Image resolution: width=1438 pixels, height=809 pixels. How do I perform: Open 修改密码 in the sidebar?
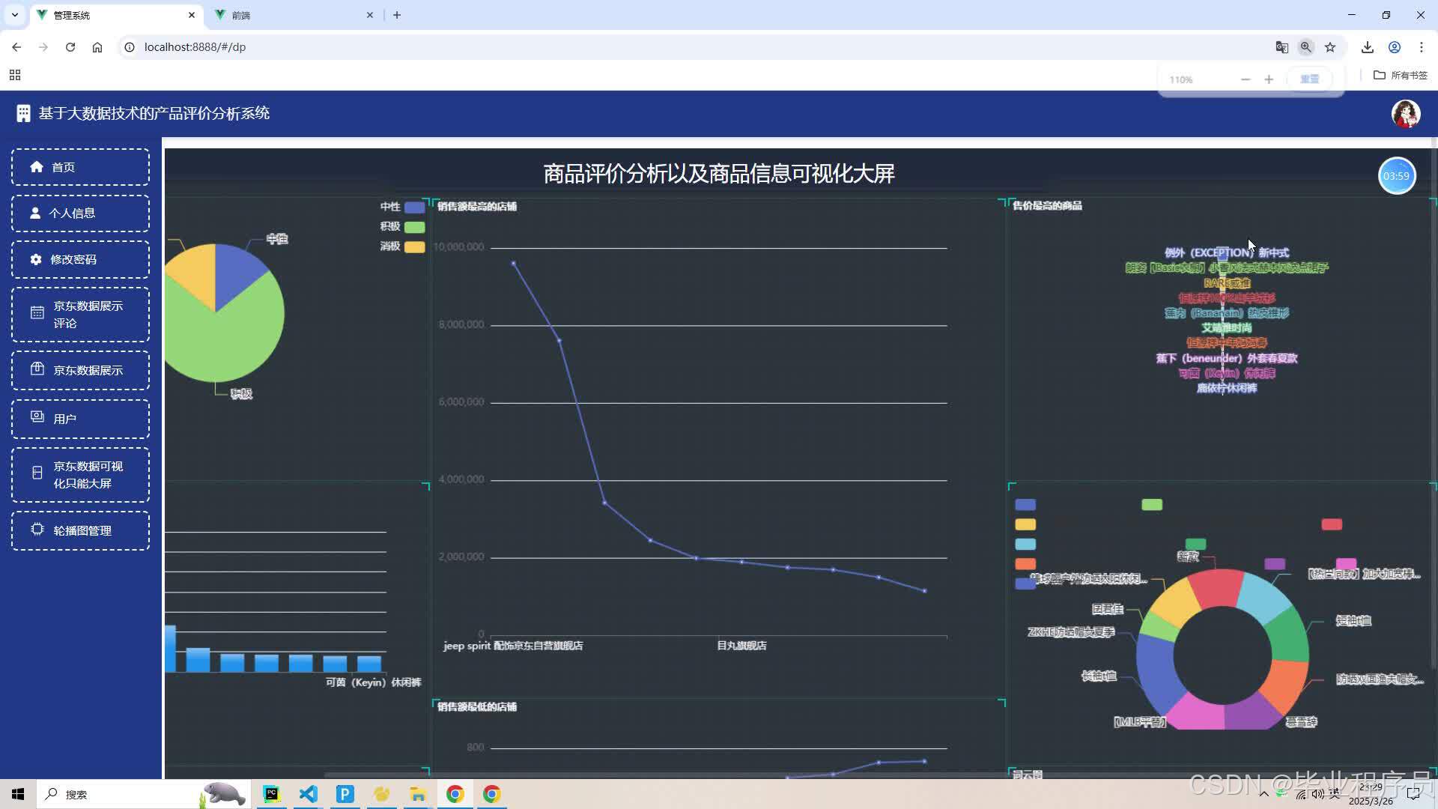80,260
